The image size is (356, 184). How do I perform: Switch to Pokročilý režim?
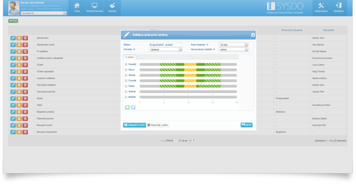(x=158, y=125)
